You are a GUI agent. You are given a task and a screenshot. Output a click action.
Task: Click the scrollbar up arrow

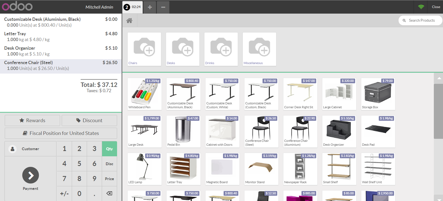[x=438, y=78]
